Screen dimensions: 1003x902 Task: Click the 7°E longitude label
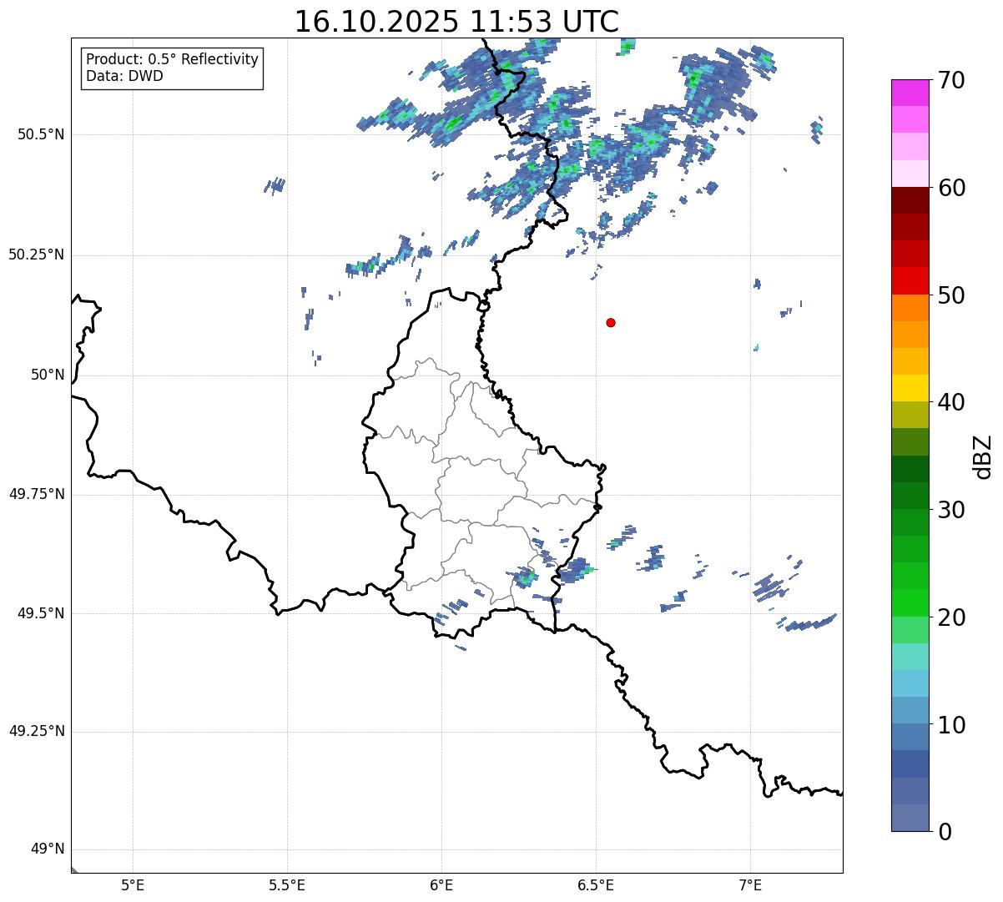coord(750,884)
